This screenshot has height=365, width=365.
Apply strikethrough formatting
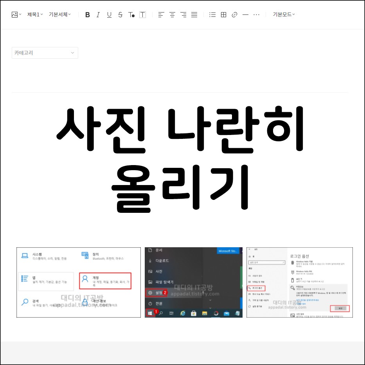point(120,14)
